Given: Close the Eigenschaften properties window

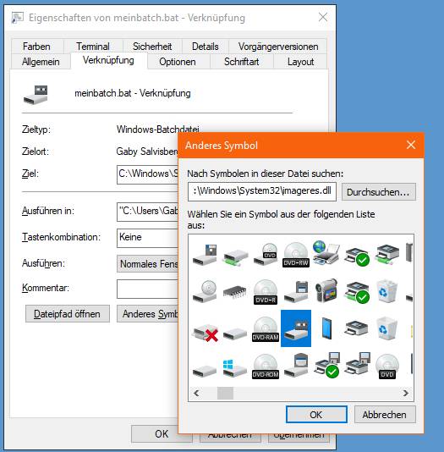Looking at the screenshot, I should 323,17.
